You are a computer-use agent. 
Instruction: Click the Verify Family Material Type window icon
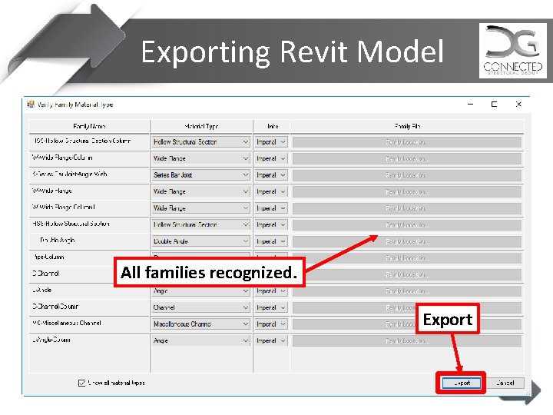point(31,104)
